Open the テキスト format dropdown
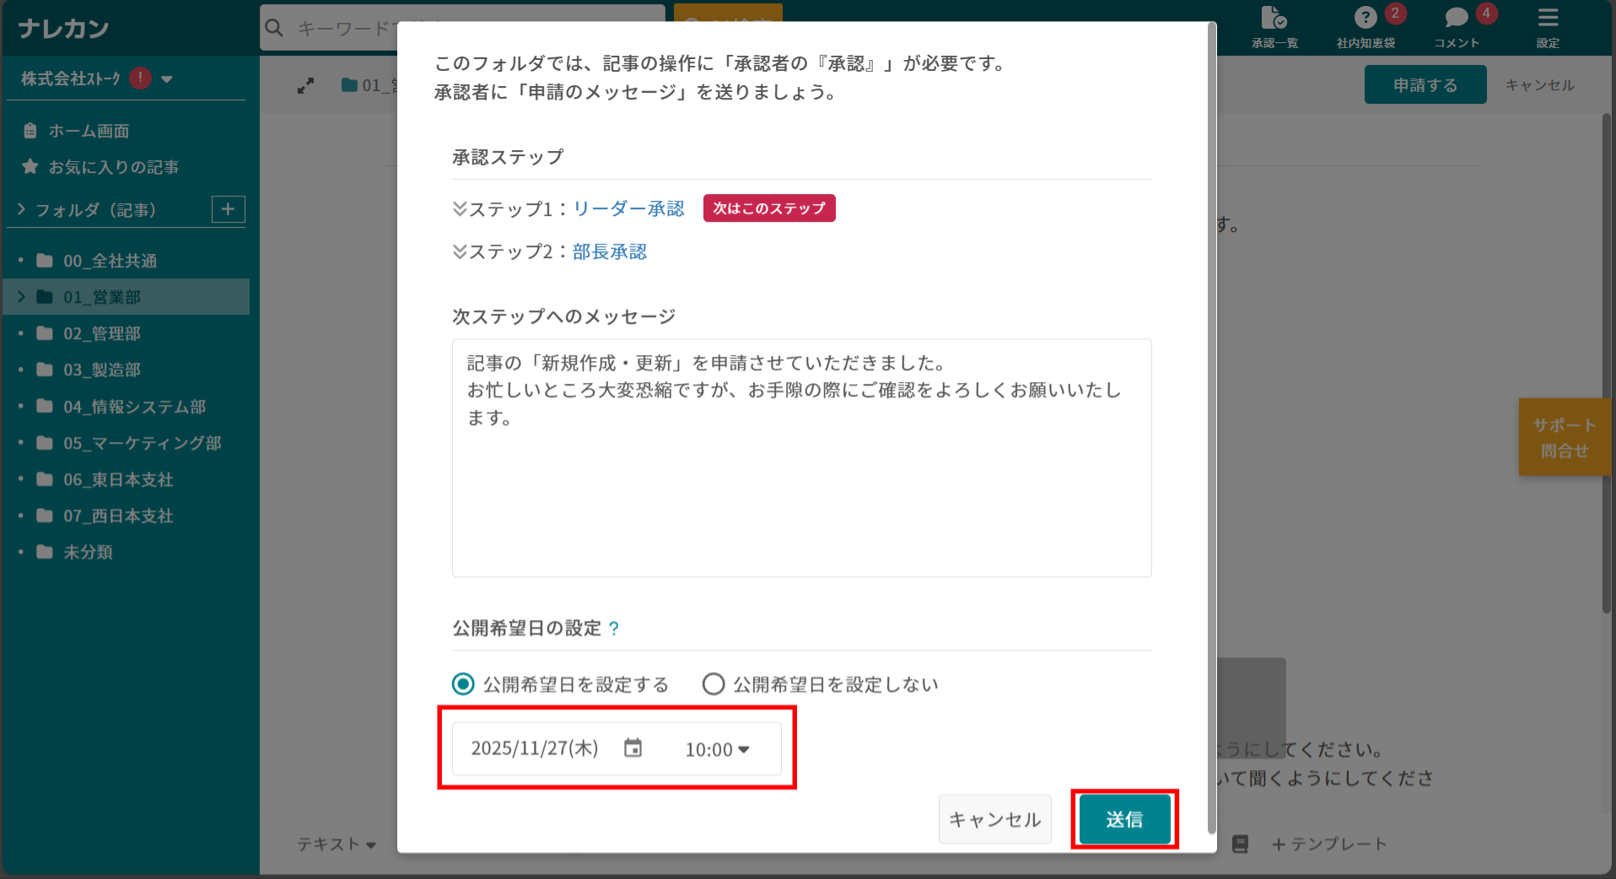The image size is (1616, 879). click(336, 844)
